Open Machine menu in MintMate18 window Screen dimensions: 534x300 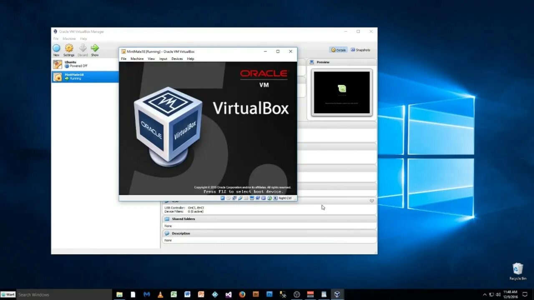pos(137,59)
